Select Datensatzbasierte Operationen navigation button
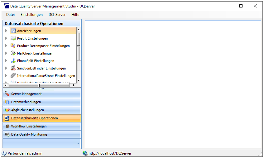 tap(42, 118)
